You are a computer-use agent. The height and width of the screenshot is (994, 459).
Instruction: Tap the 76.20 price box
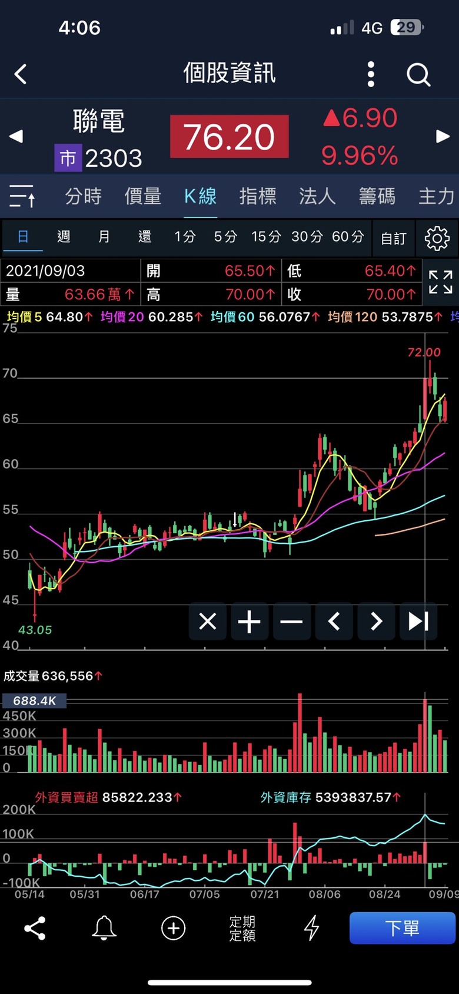[229, 137]
